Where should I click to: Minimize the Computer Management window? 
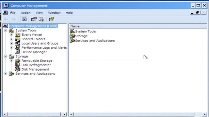(193, 6)
